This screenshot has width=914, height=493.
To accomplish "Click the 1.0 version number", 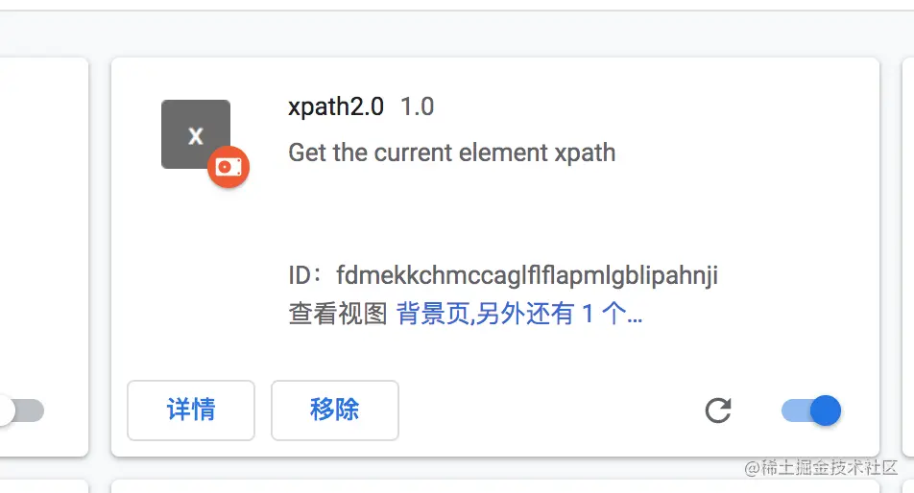I will [417, 106].
